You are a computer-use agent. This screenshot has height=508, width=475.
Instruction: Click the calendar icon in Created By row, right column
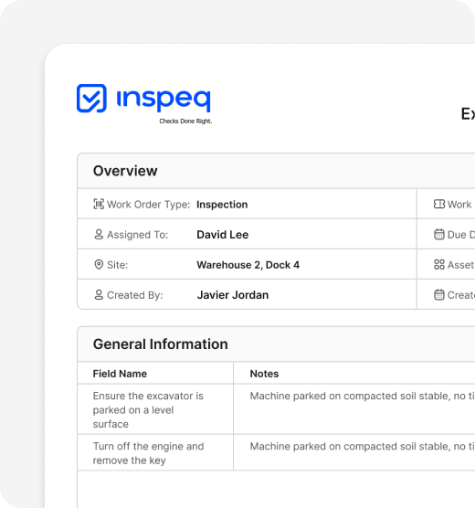439,294
